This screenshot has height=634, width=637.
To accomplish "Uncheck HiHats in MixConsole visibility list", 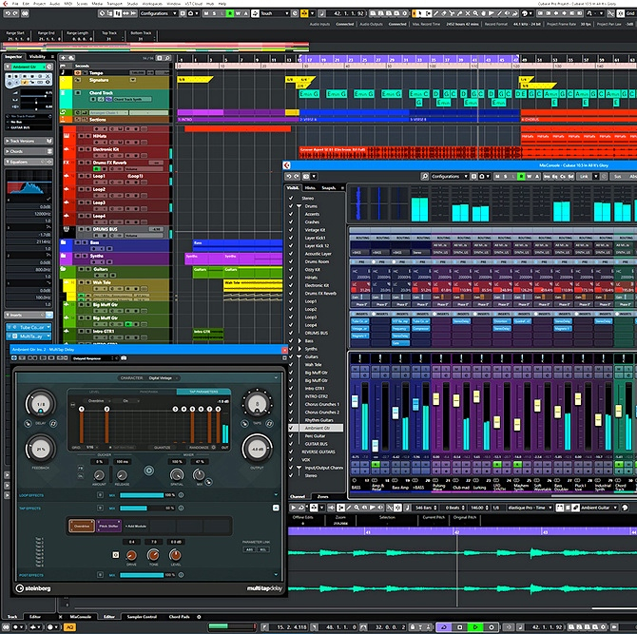I will (x=291, y=278).
